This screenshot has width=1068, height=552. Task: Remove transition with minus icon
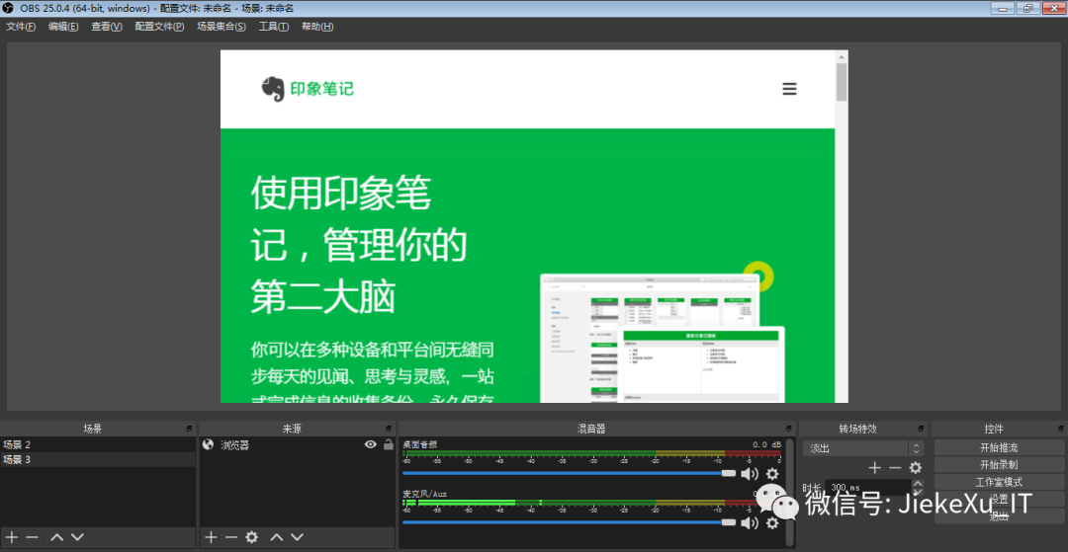coord(895,468)
